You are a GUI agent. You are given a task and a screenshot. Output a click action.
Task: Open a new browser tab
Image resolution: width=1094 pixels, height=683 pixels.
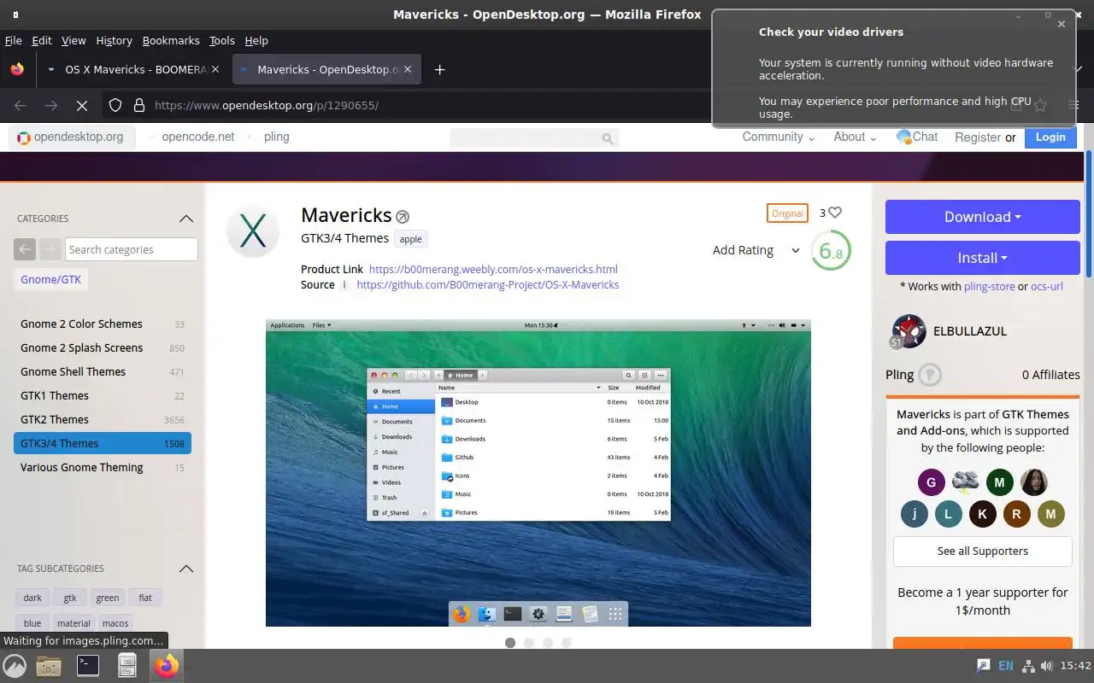[x=439, y=70]
